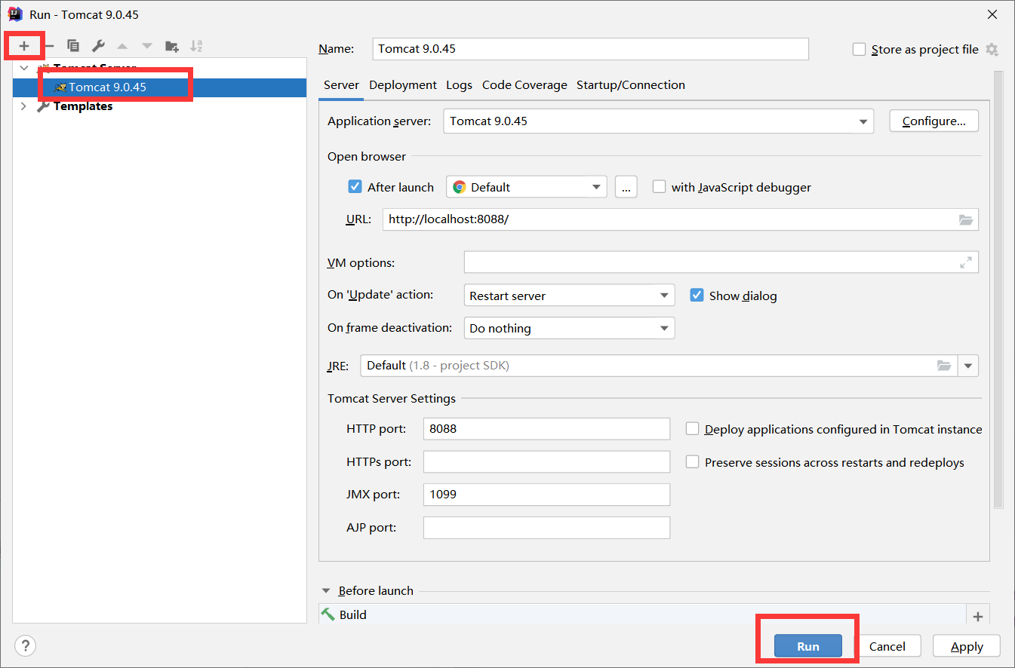Switch to the Startup/Connection tab
This screenshot has height=668, width=1015.
631,85
